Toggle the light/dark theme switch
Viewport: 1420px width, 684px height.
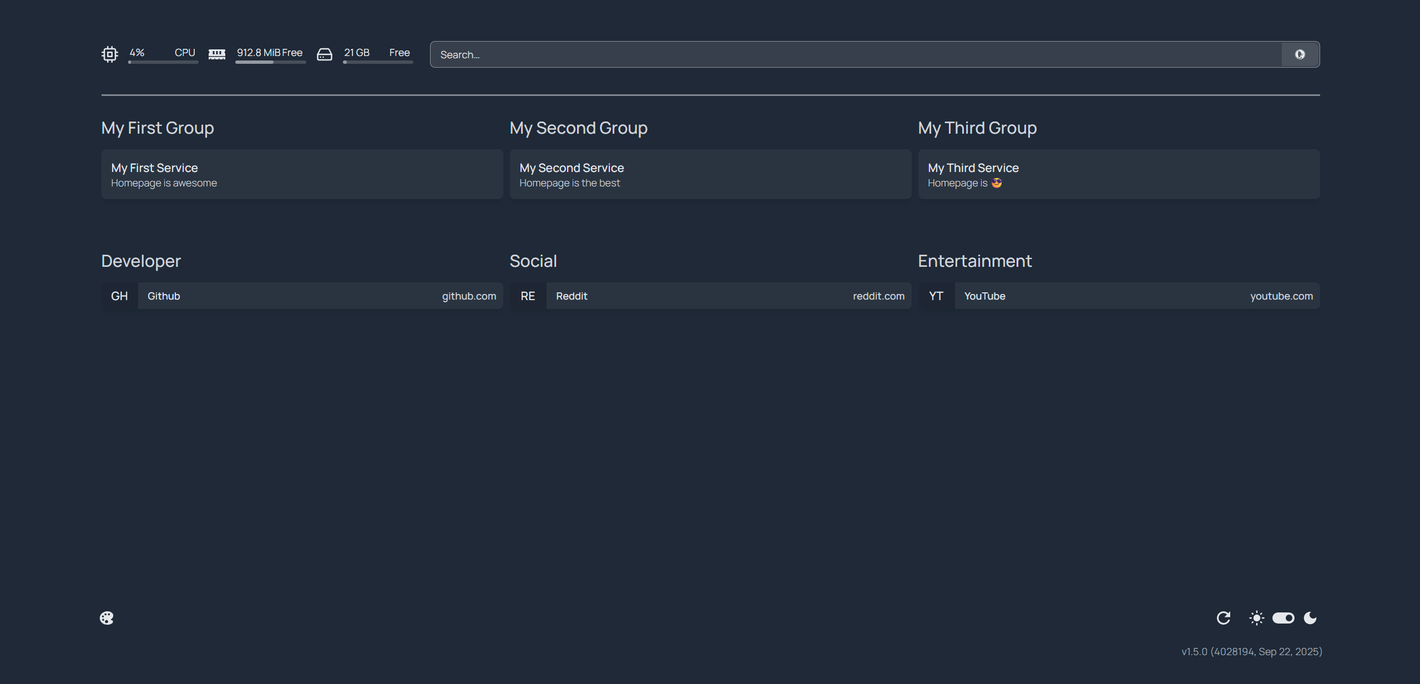tap(1283, 618)
